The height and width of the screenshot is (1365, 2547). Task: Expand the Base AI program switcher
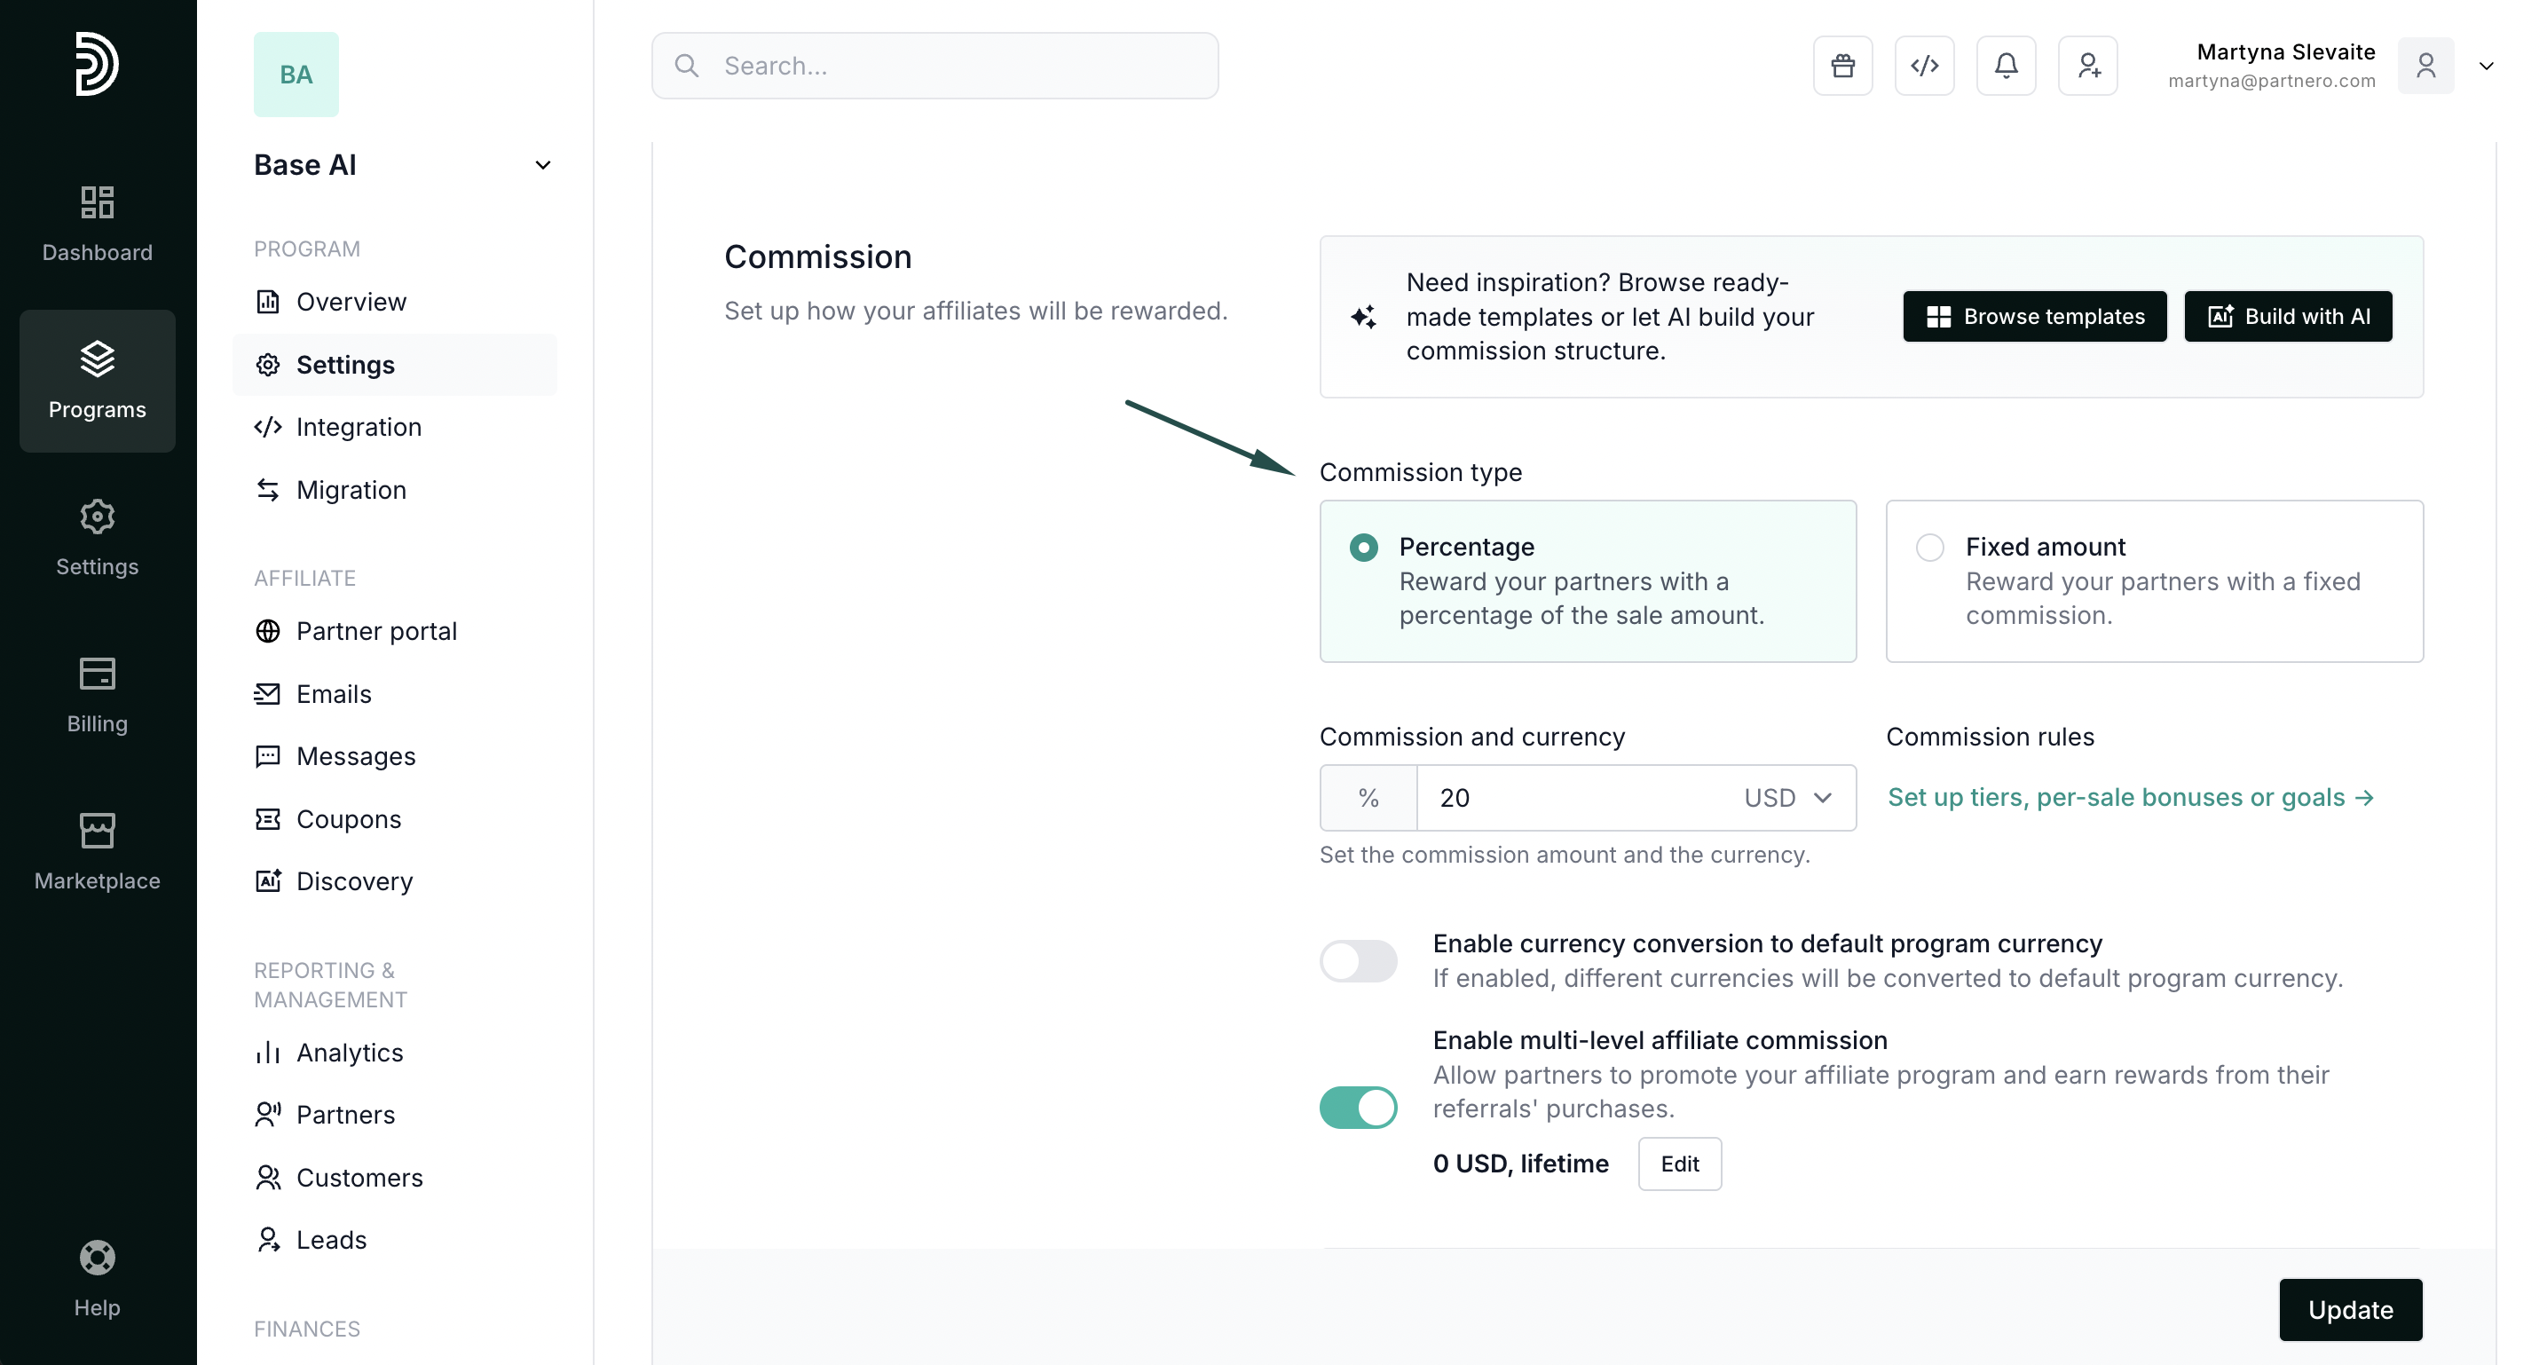tap(543, 165)
